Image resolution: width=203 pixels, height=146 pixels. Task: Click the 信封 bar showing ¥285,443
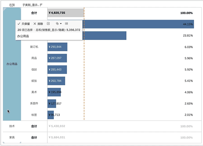(57, 70)
